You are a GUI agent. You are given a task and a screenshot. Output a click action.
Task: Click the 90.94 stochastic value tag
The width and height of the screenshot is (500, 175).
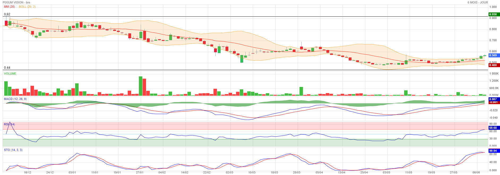pyautogui.click(x=494, y=151)
